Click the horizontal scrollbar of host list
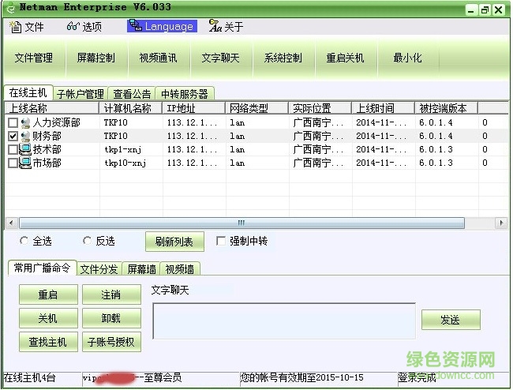Viewport: 513px width, 390px height. tap(242, 223)
